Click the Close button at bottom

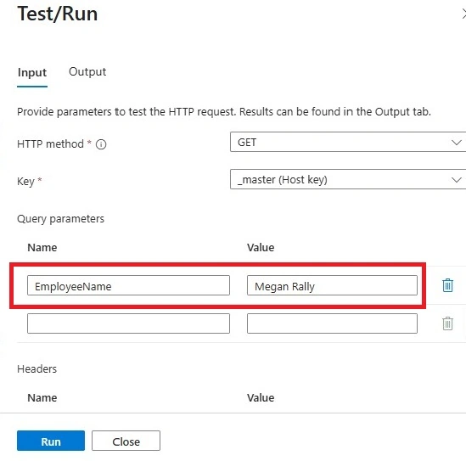[x=126, y=441]
